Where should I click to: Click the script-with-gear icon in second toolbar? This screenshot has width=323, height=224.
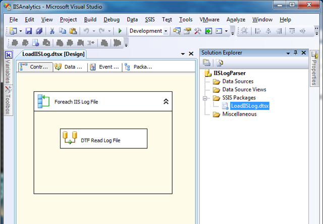point(36,43)
